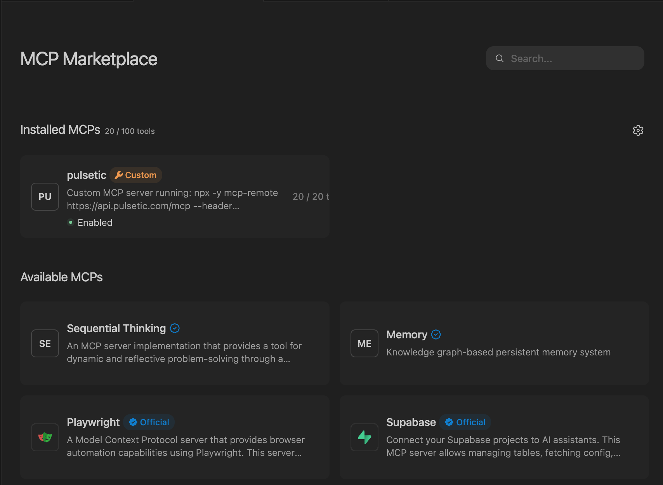Open the pulsetic title
Screen dimensions: 663x485
tap(87, 175)
